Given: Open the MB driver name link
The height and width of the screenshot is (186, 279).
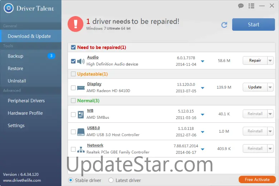Looking at the screenshot, I should click(x=90, y=111).
